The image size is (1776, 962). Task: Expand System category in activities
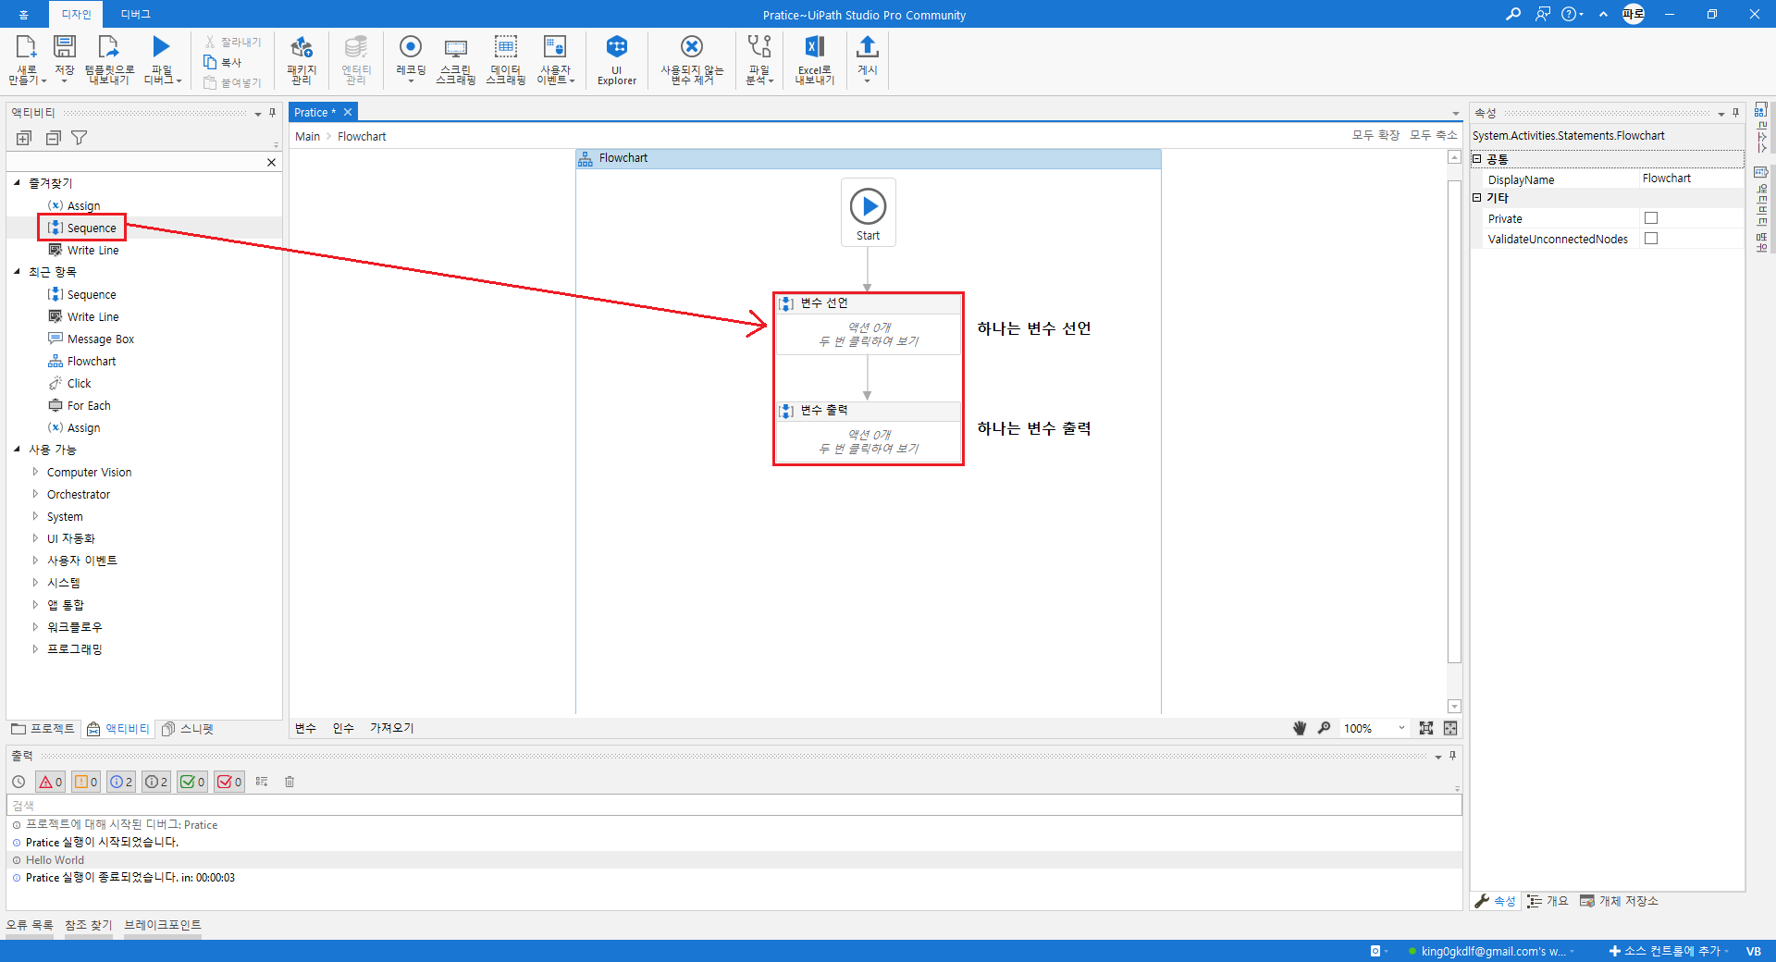(x=35, y=516)
